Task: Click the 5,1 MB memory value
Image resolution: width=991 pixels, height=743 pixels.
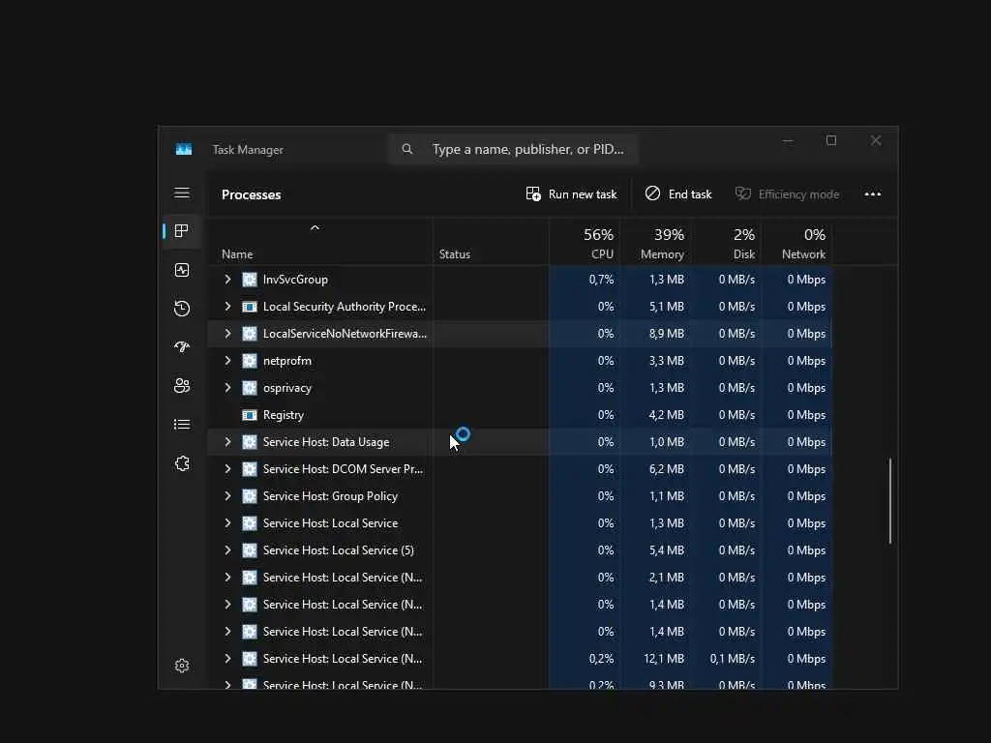Action: 666,307
